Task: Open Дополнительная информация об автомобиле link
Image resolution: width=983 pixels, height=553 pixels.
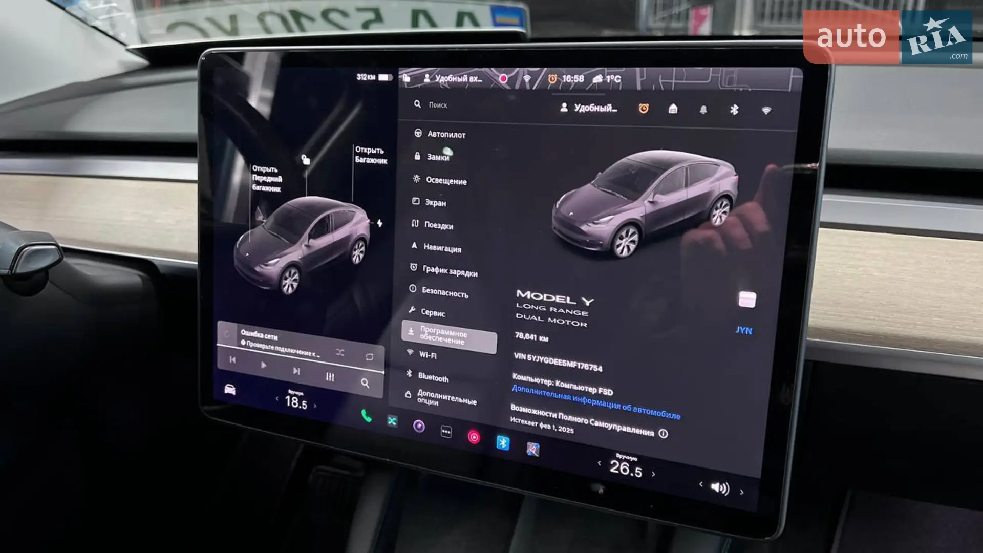Action: click(596, 402)
